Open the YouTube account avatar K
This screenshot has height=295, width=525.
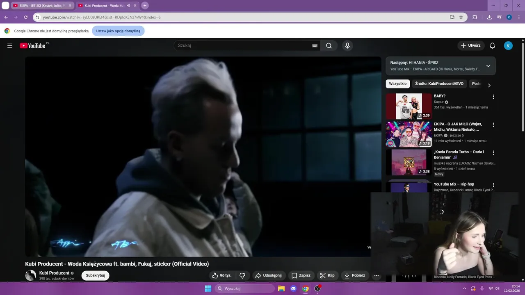pos(508,45)
